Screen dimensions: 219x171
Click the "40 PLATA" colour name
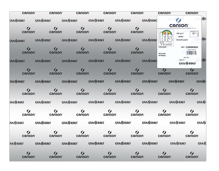click(x=162, y=54)
